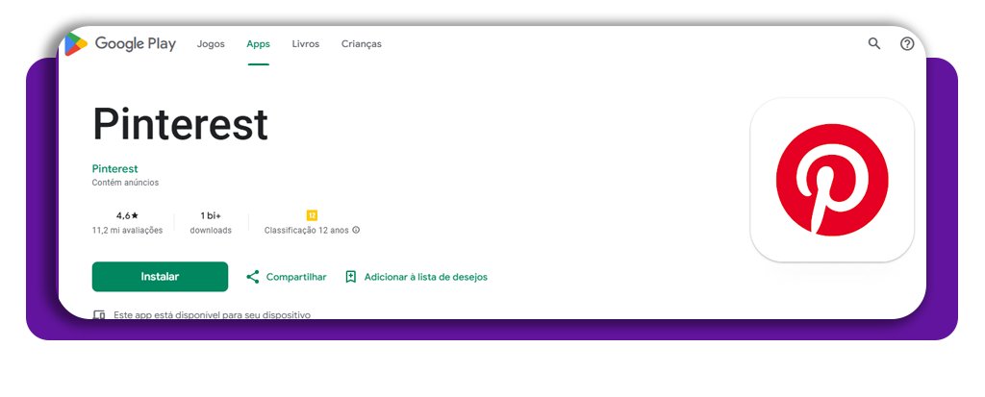985x397 pixels.
Task: Click the 11,2 mi avaliações text
Action: [x=127, y=231]
